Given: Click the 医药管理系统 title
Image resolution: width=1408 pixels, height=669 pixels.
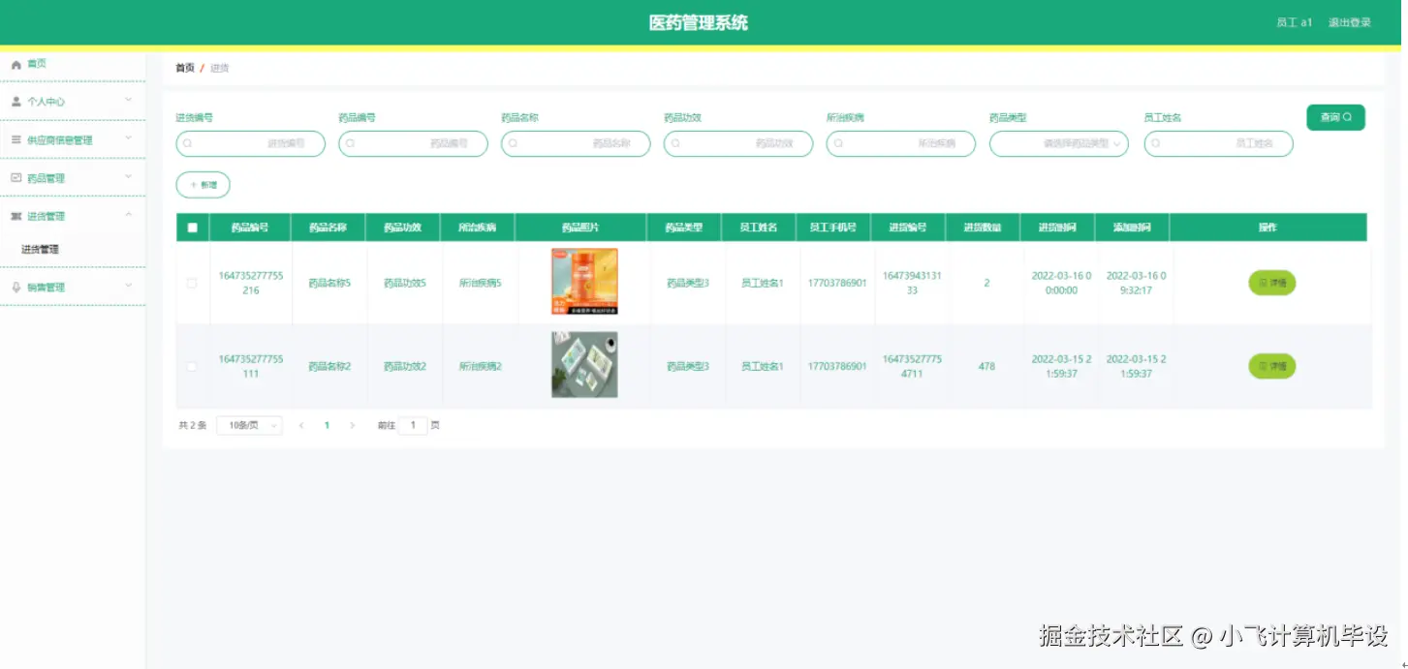Looking at the screenshot, I should click(x=699, y=23).
